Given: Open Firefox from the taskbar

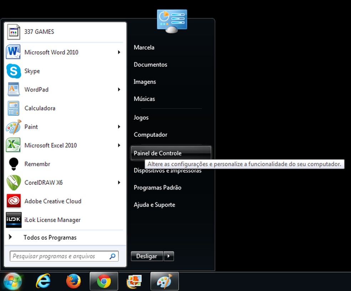Looking at the screenshot, I should point(73,281).
